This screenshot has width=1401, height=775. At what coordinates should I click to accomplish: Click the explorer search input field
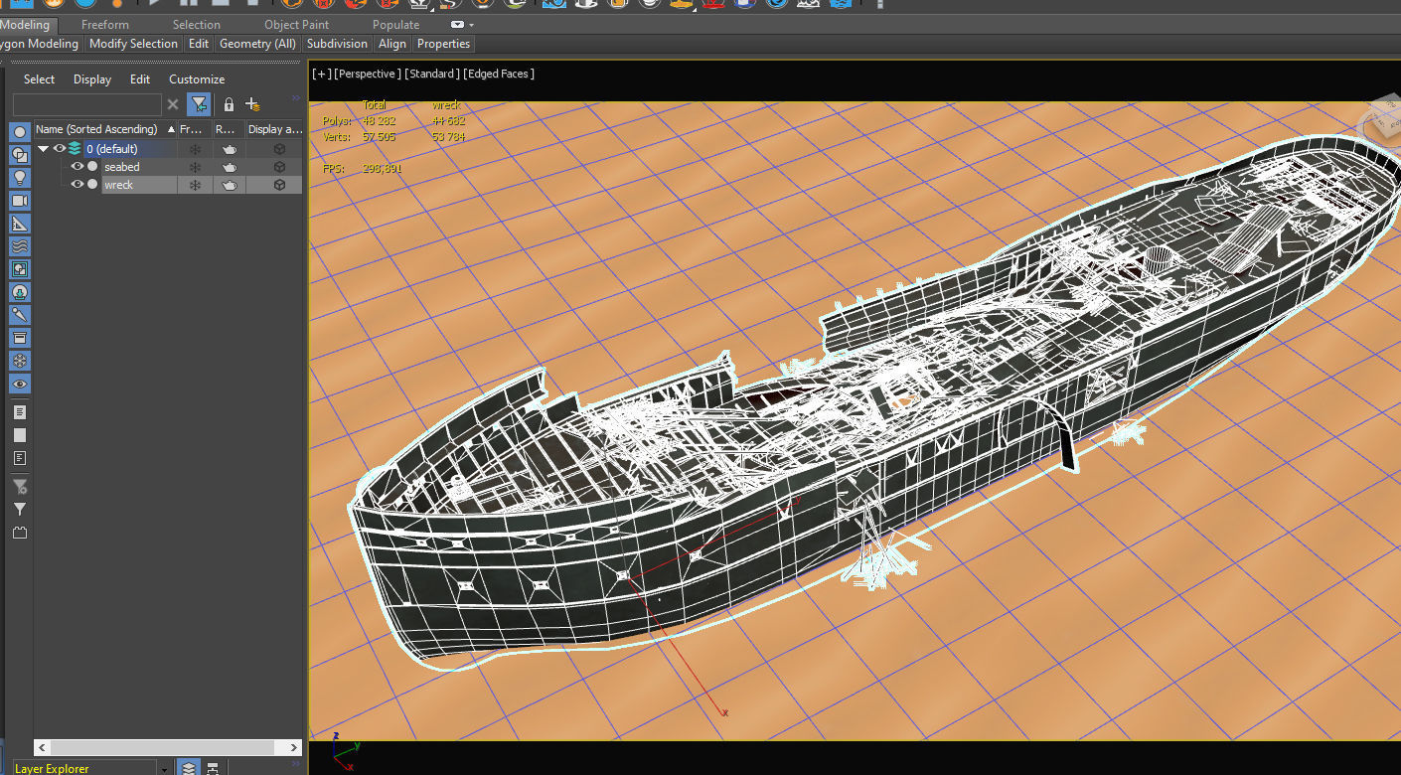click(87, 104)
